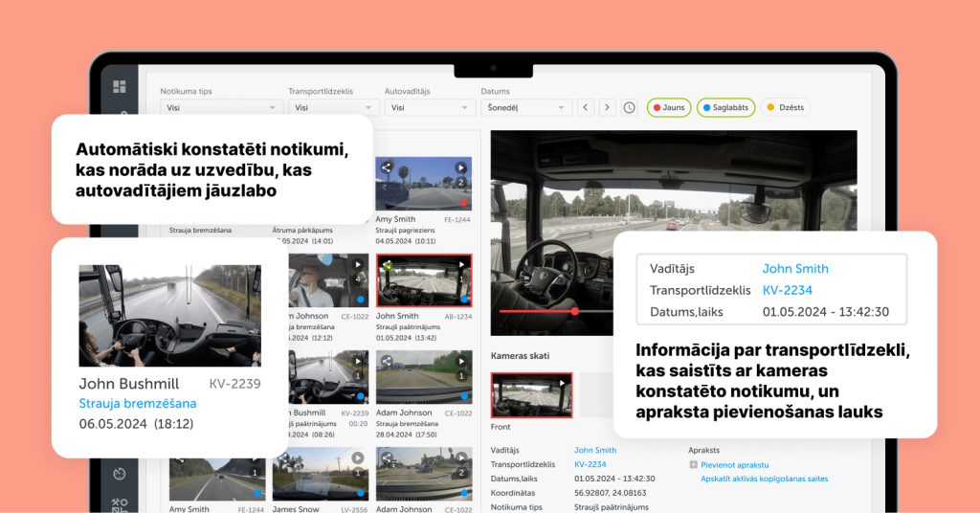Image resolution: width=980 pixels, height=513 pixels.
Task: Select the Front camera view thumbnail
Action: tap(531, 395)
